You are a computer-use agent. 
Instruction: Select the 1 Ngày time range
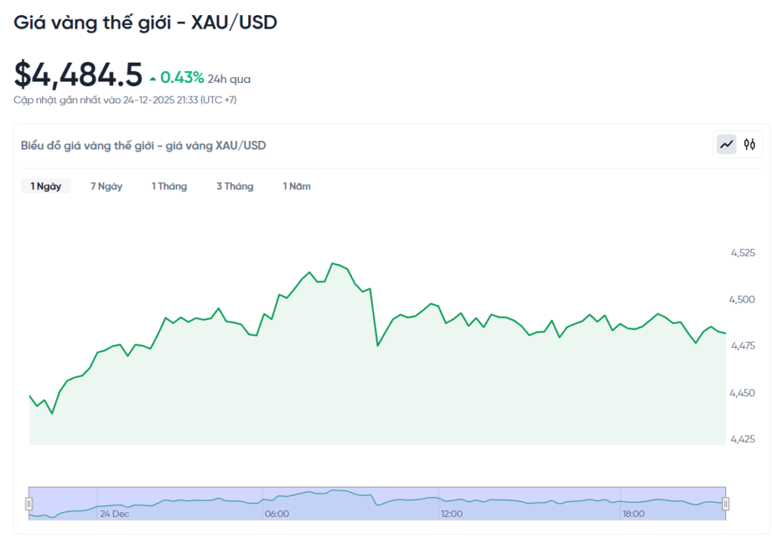tap(46, 186)
